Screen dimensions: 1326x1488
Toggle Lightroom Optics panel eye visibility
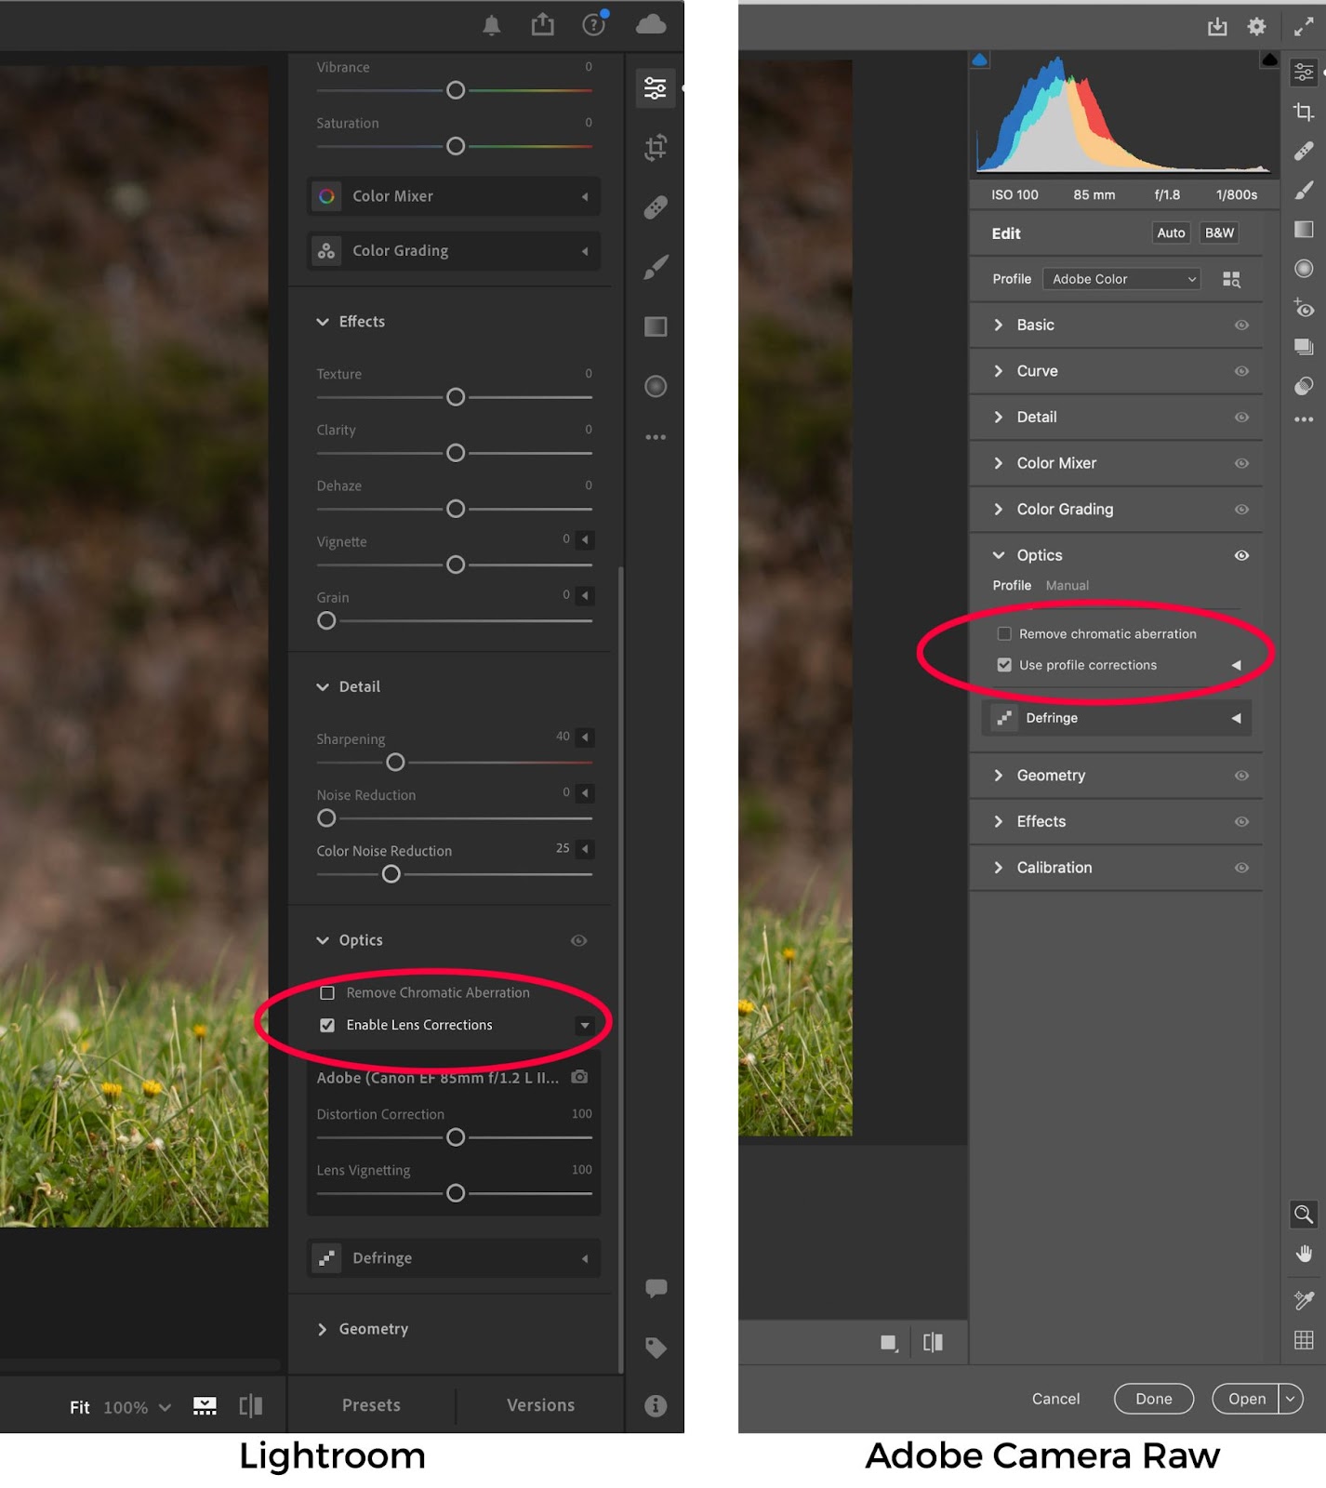pos(578,940)
